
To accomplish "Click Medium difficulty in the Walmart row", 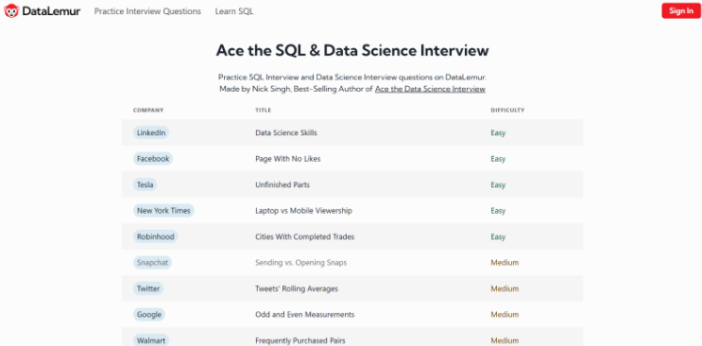I will pyautogui.click(x=505, y=340).
